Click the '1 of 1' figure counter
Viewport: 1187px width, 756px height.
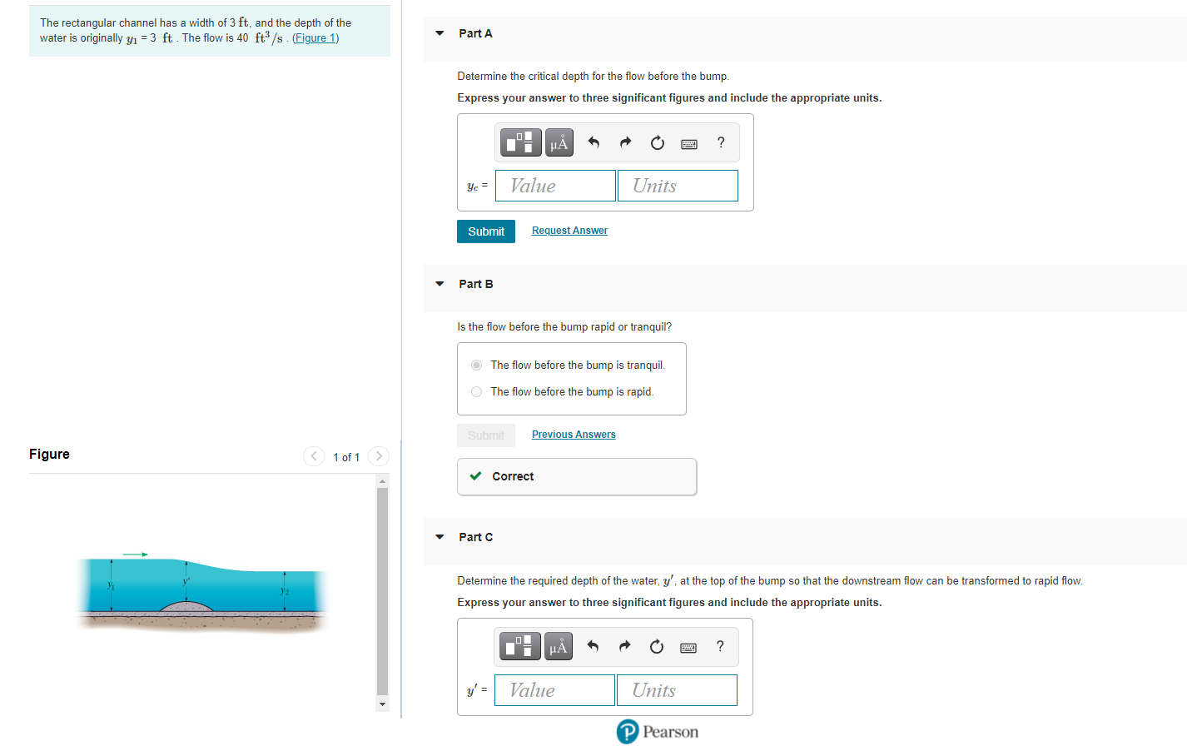(x=346, y=457)
